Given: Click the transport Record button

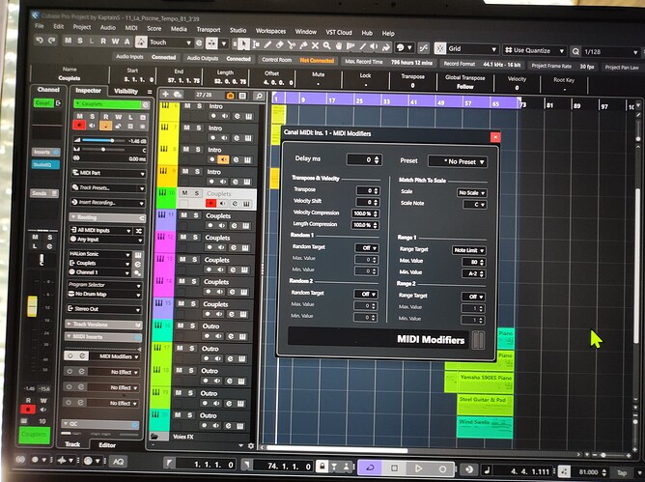Looking at the screenshot, I should (x=442, y=468).
